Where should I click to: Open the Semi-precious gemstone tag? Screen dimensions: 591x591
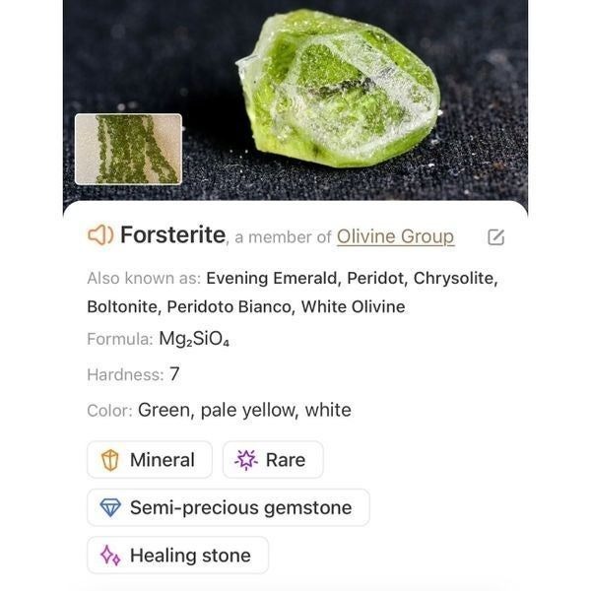229,507
